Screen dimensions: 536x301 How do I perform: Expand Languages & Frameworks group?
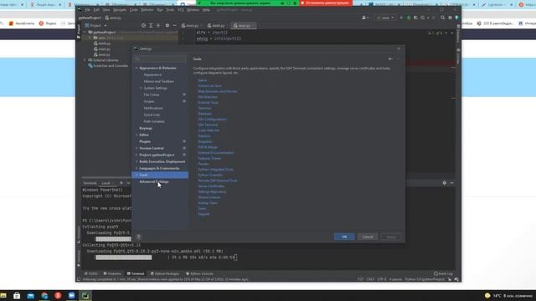[137, 168]
